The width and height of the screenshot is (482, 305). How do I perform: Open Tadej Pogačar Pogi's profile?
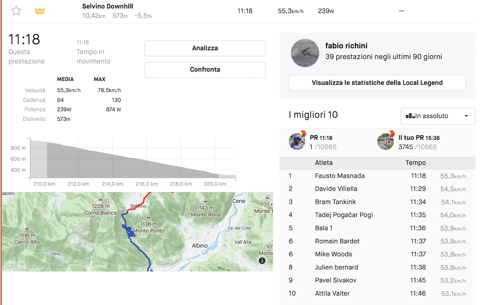point(344,215)
